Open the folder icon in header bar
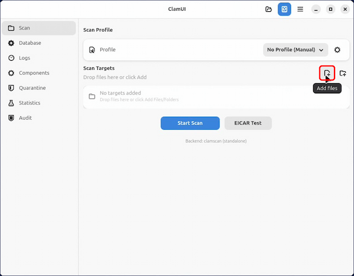This screenshot has height=276, width=354. (x=268, y=9)
